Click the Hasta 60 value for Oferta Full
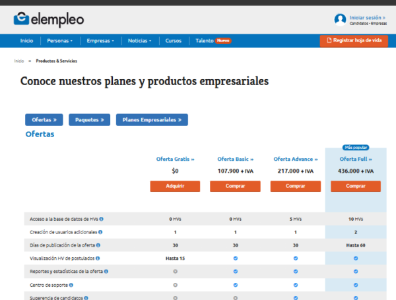Image resolution: width=396 pixels, height=300 pixels. click(356, 245)
